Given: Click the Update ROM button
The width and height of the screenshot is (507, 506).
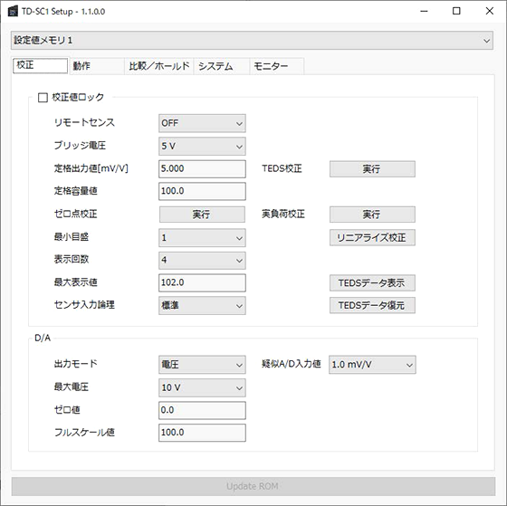Looking at the screenshot, I should coord(253,486).
